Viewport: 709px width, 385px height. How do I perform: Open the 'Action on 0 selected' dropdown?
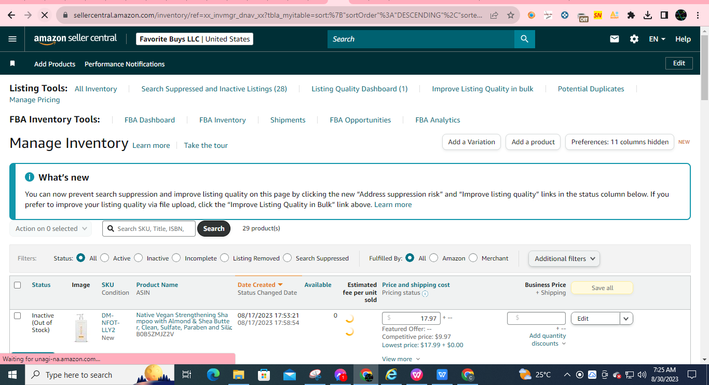[x=51, y=228]
